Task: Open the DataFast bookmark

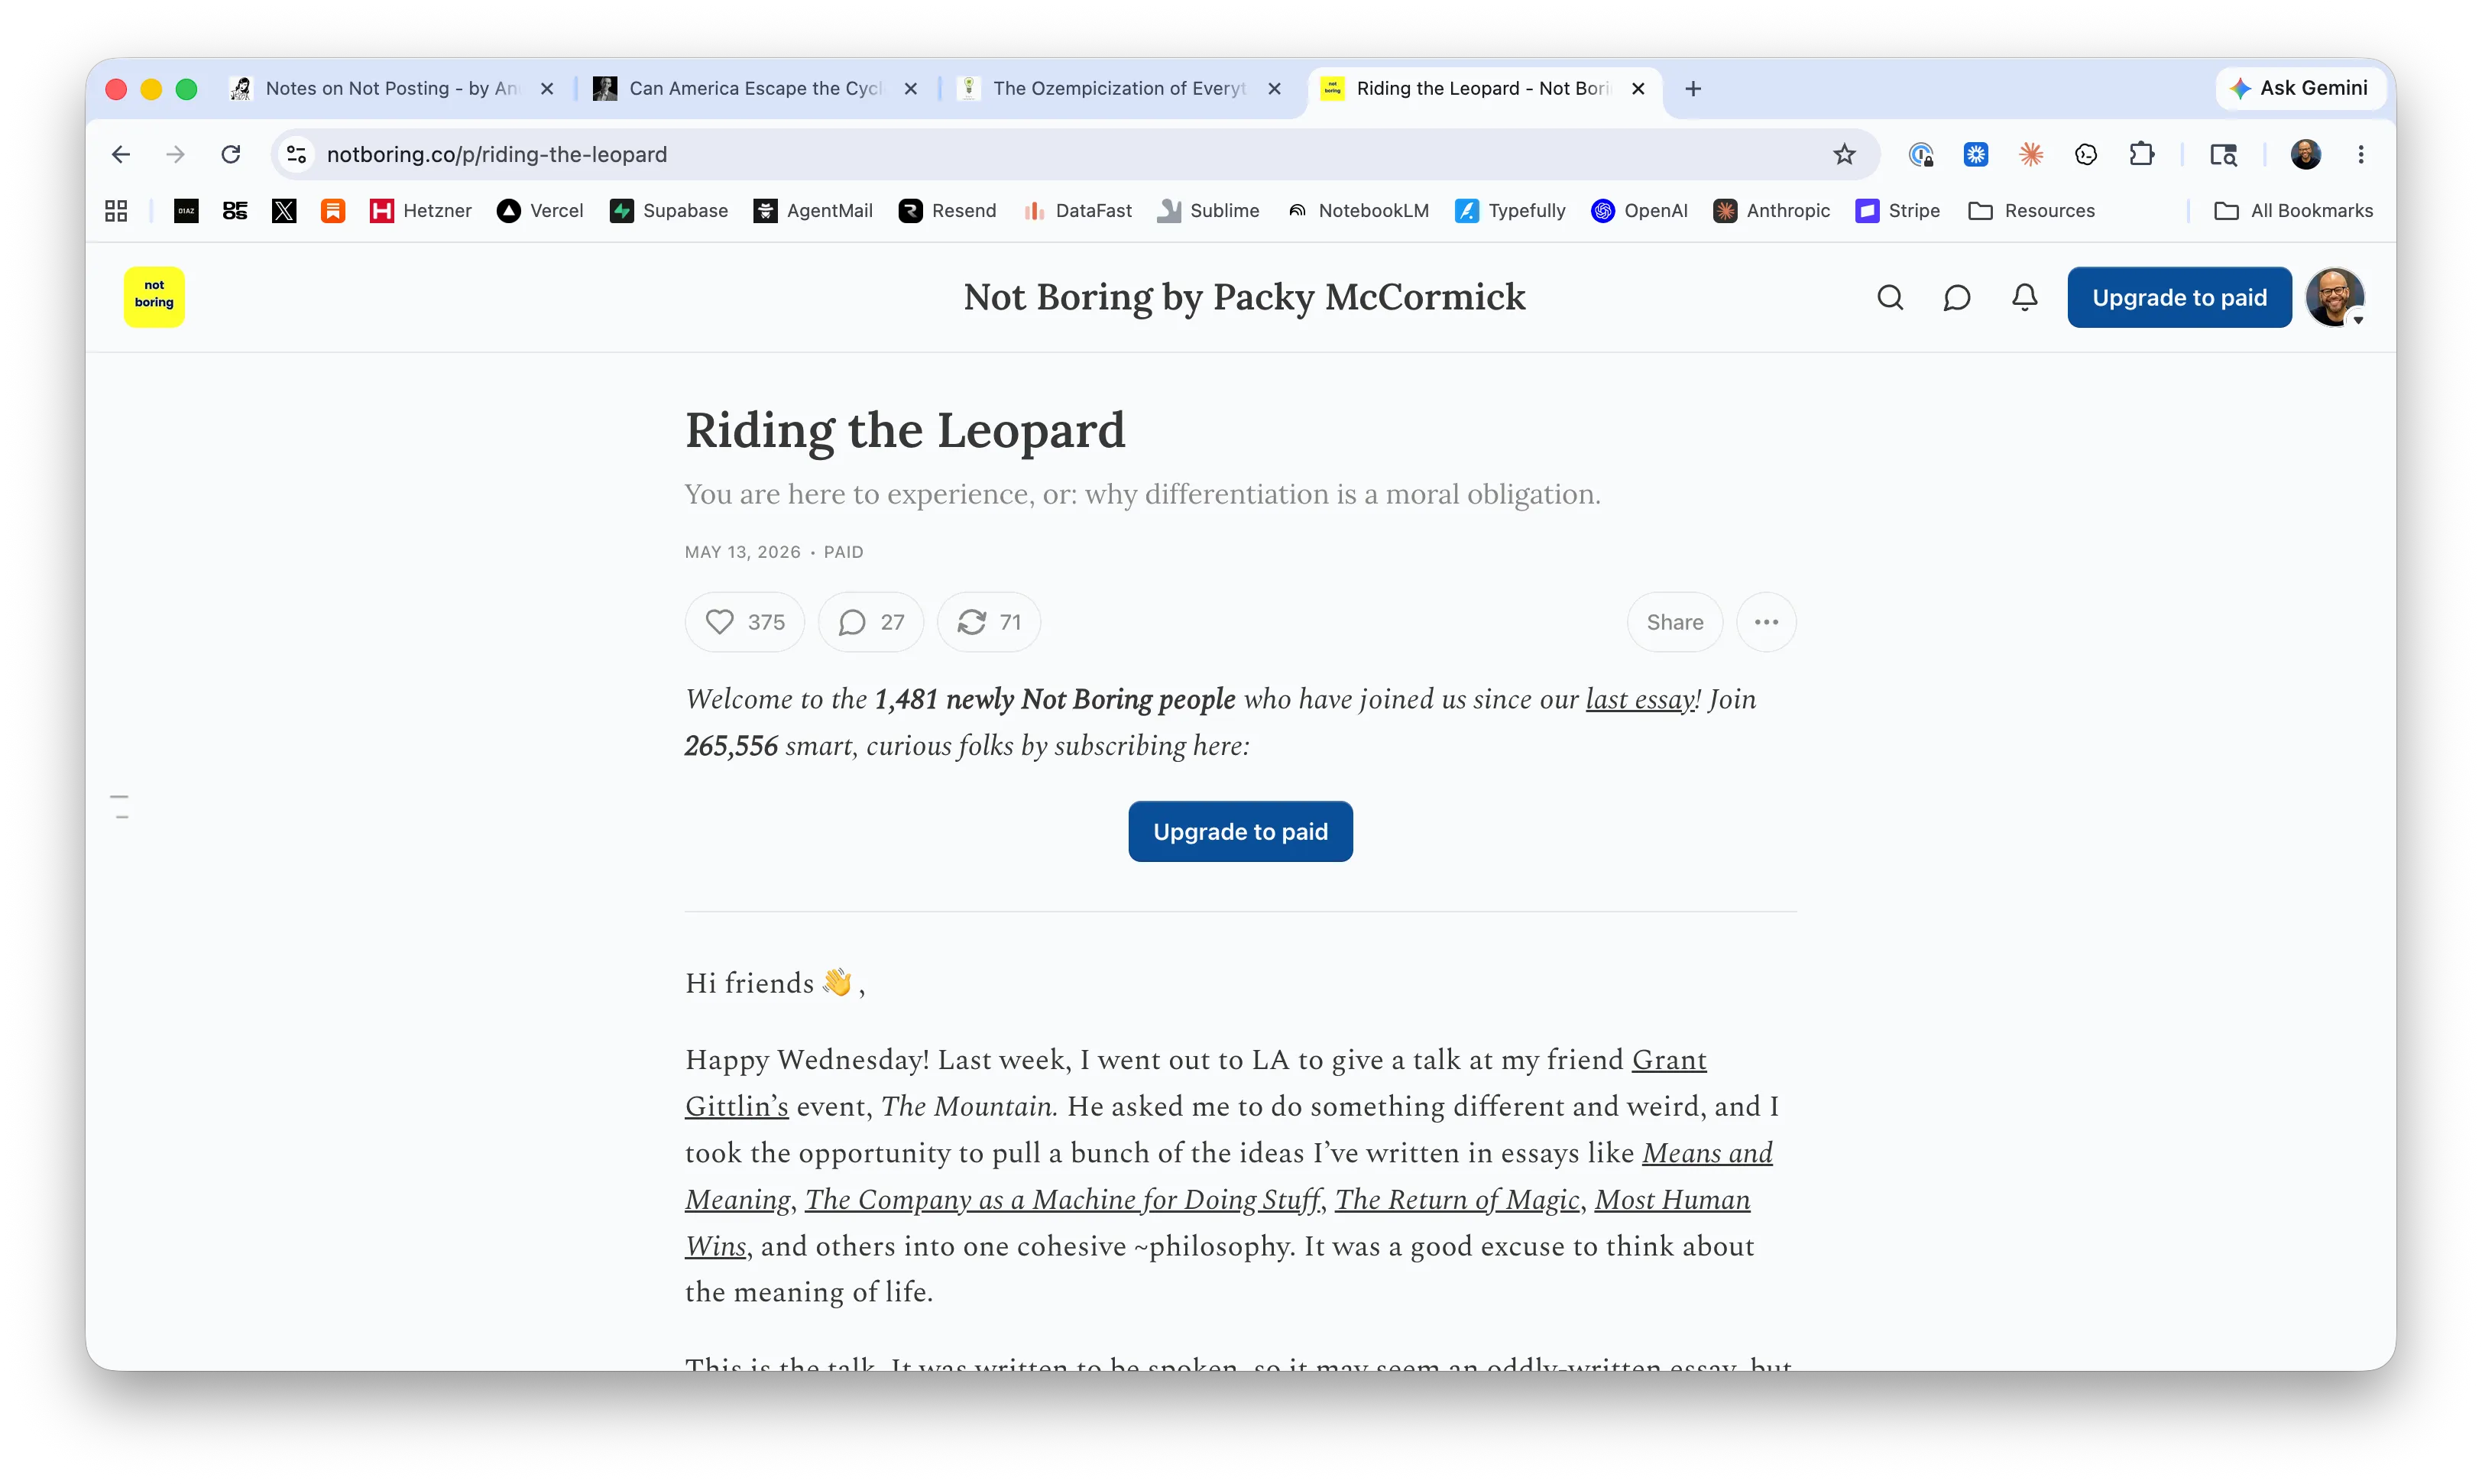Action: tap(1078, 210)
